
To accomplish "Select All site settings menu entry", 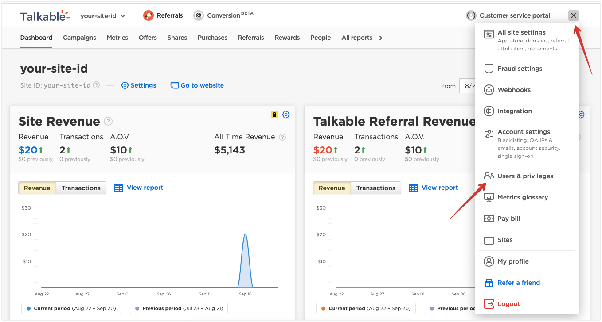I will [527, 40].
